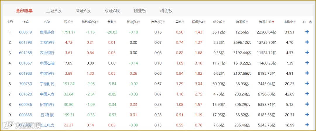Select 中国银行 turnover value 6.82亿
The width and height of the screenshot is (316, 131).
pyautogui.click(x=219, y=73)
